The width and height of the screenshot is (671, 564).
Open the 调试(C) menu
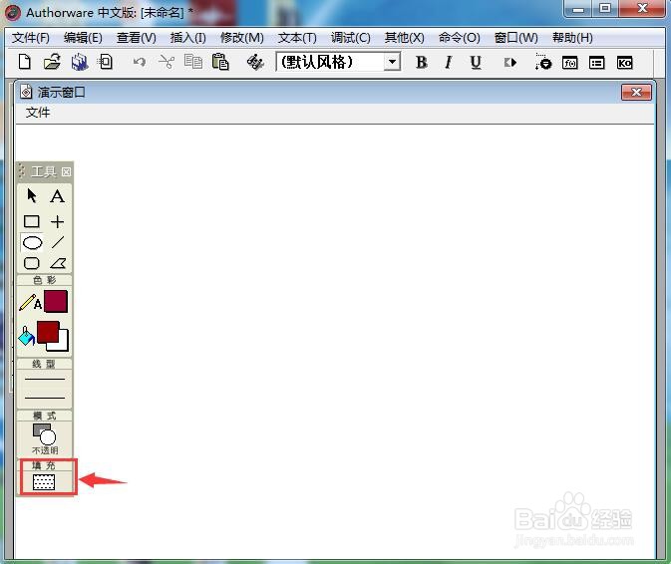tap(351, 38)
